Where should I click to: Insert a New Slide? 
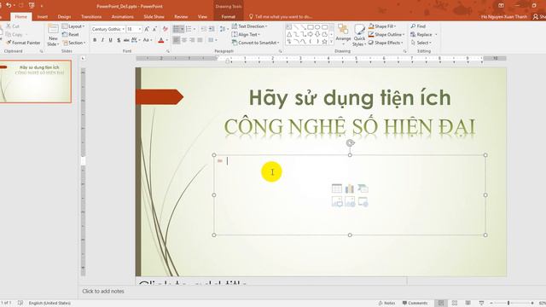tap(53, 35)
